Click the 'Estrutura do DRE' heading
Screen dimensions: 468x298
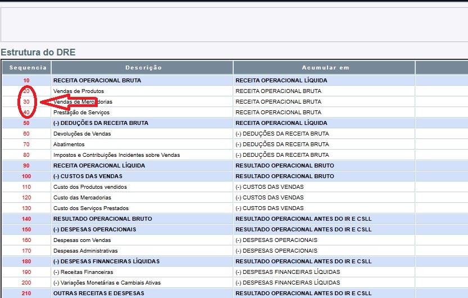point(38,53)
